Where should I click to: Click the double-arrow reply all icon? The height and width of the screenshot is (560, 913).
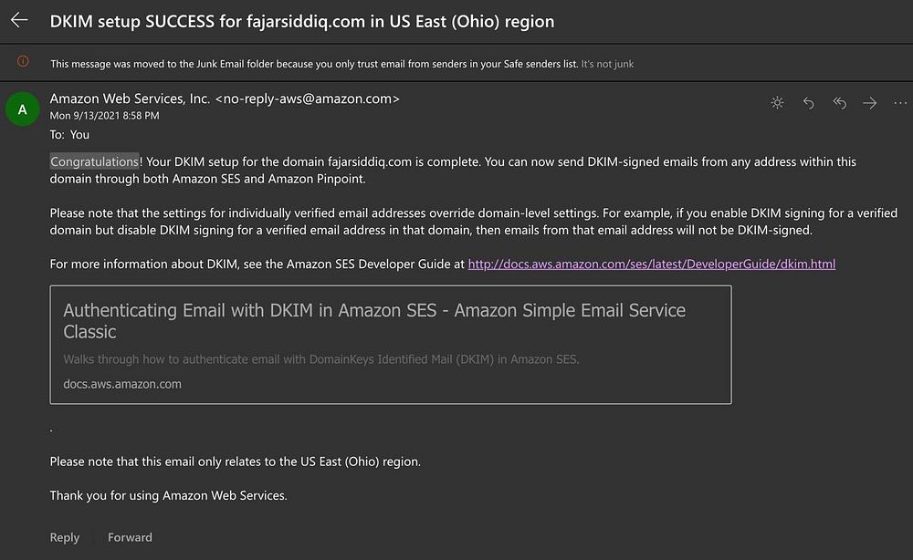click(x=839, y=103)
